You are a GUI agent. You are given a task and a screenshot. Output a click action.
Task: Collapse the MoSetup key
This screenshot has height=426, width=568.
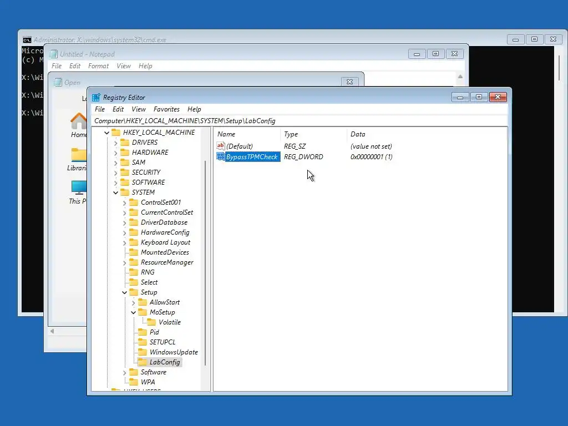tap(133, 312)
